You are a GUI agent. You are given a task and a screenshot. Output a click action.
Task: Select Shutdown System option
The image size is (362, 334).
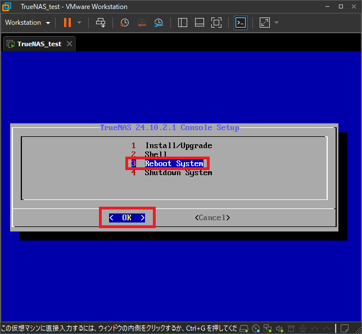172,172
